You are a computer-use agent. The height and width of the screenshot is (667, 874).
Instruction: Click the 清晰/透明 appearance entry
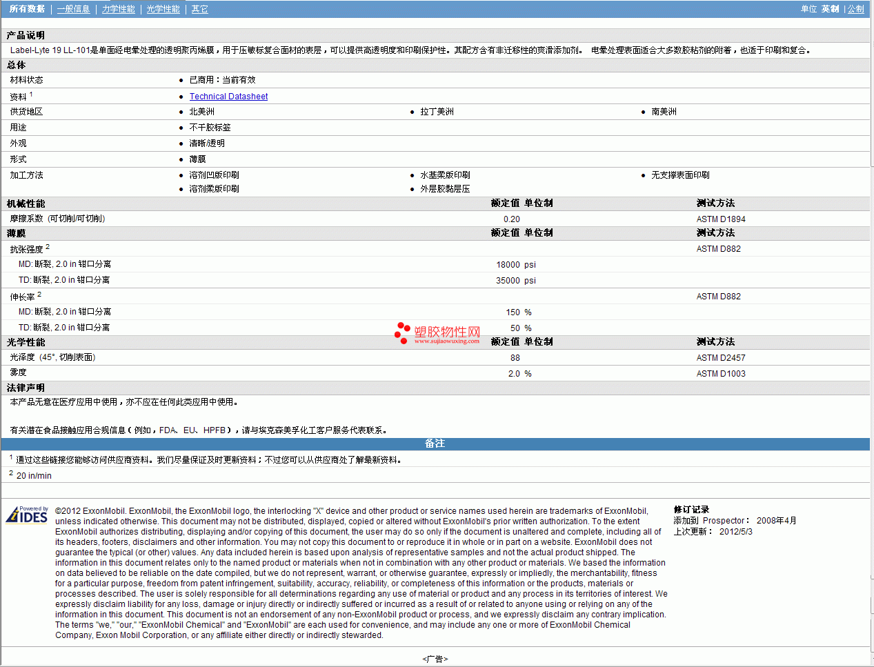(x=207, y=143)
